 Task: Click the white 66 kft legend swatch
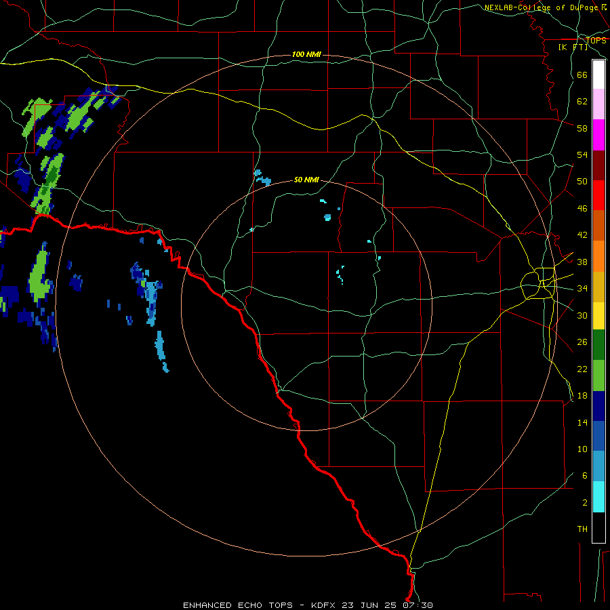point(598,75)
